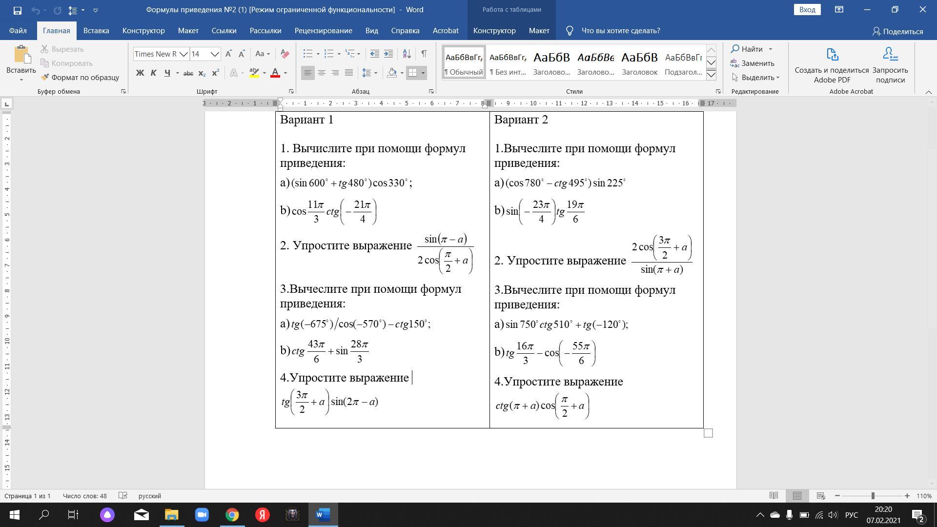937x527 pixels.
Task: Open Yandex Browser from taskbar
Action: (x=262, y=515)
